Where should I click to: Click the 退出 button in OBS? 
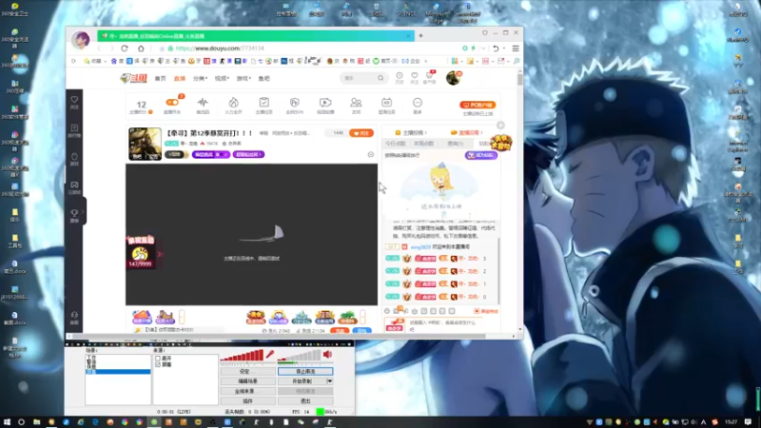coord(305,401)
